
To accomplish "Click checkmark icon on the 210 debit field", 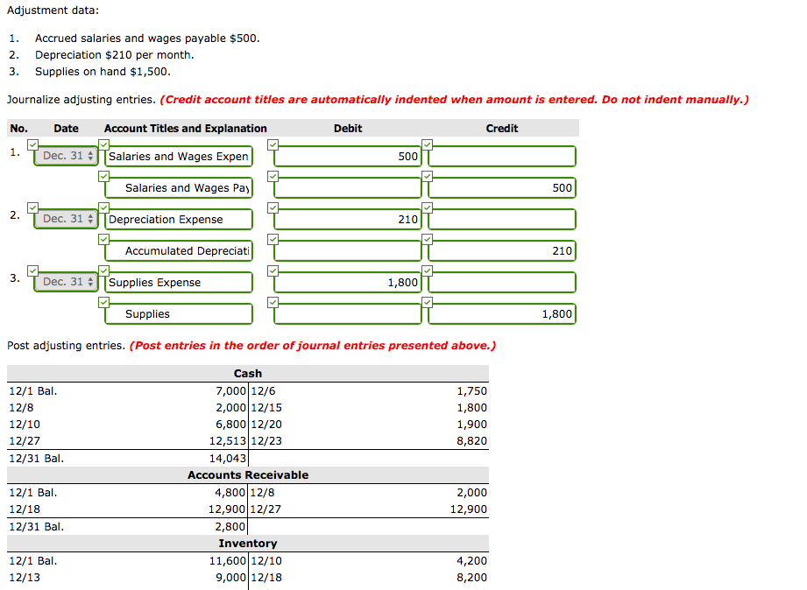I will click(273, 207).
